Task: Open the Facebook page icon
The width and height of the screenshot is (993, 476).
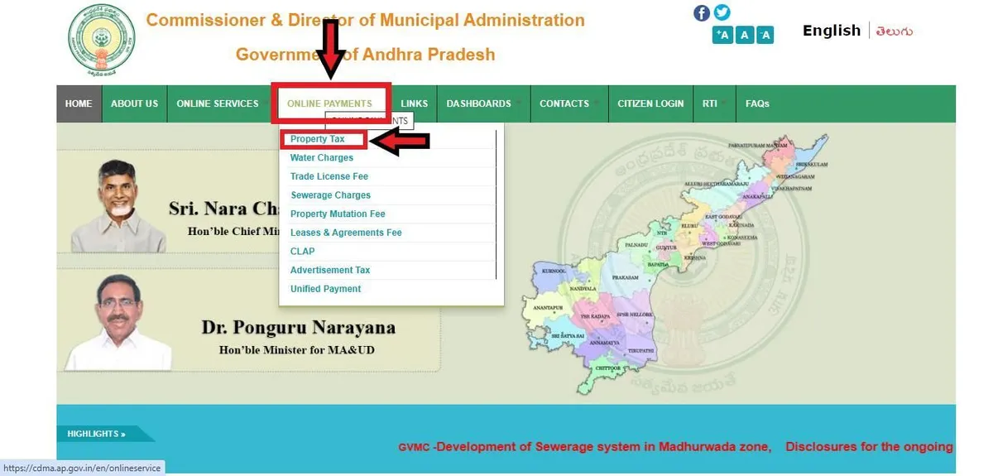Action: coord(702,12)
